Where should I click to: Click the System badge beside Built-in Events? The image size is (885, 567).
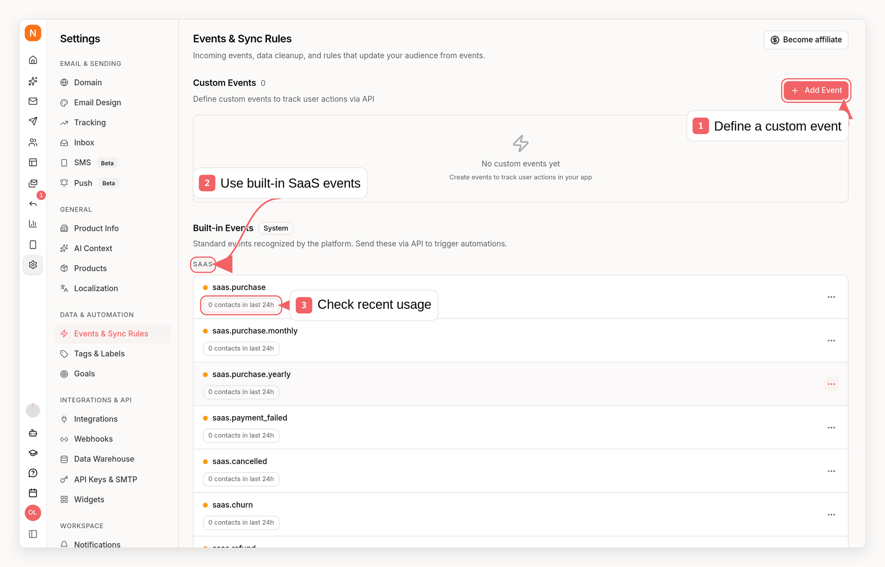point(276,228)
